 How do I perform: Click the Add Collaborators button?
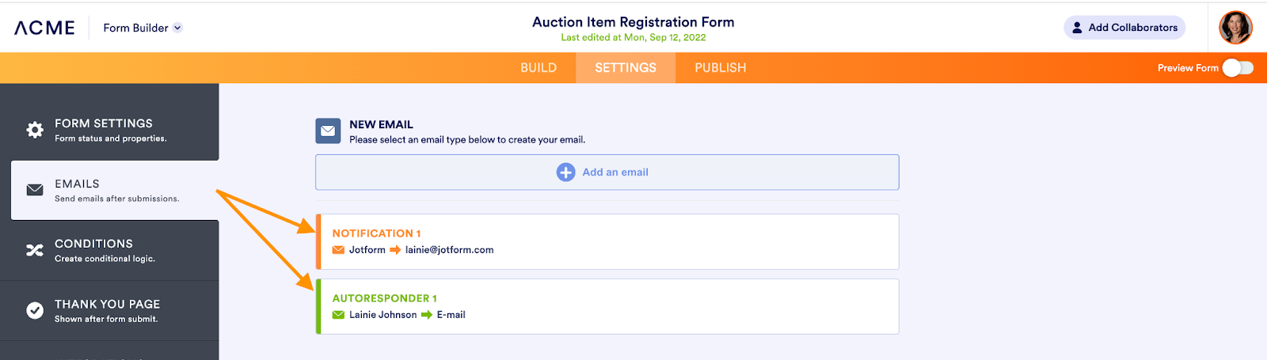pos(1124,28)
